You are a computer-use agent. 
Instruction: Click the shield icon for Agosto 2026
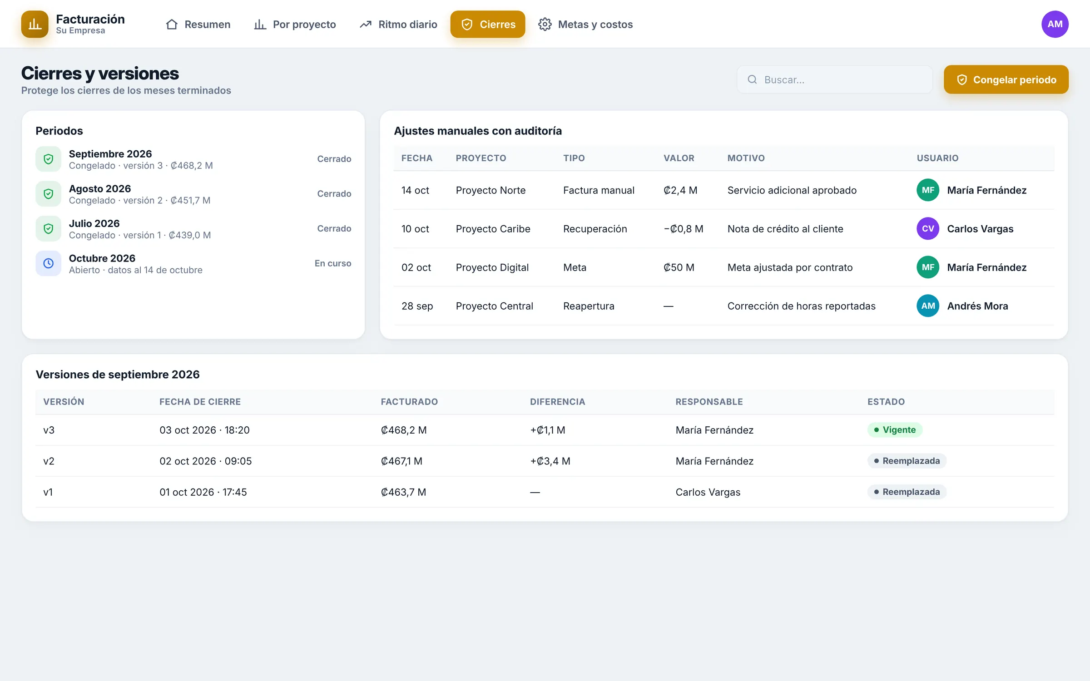(49, 194)
